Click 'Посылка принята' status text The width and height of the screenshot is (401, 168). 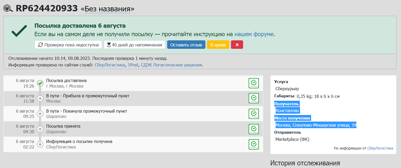click(63, 126)
